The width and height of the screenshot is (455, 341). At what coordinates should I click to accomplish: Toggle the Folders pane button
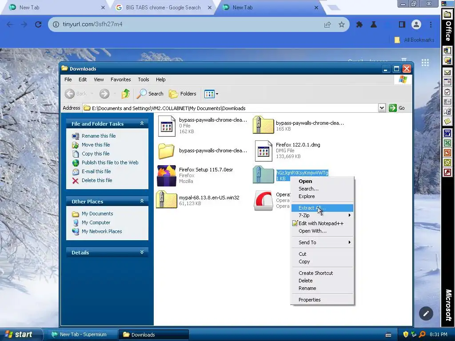pyautogui.click(x=183, y=94)
